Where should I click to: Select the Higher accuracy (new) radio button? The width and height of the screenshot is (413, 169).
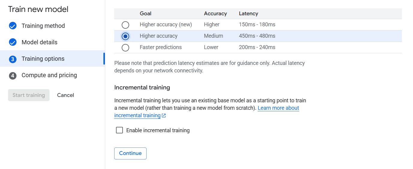[x=125, y=25]
